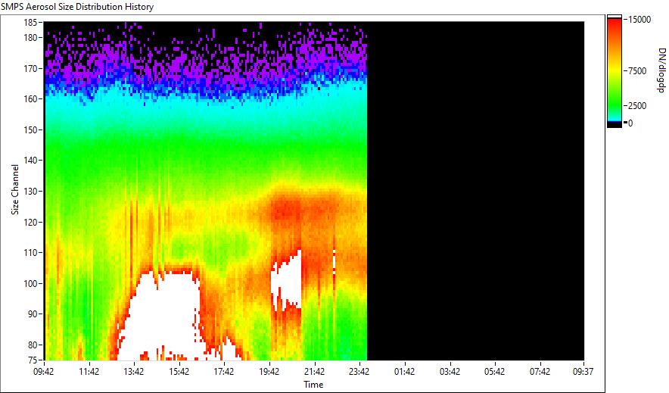Select the 75 size channel tick label
The width and height of the screenshot is (669, 393).
pos(33,360)
